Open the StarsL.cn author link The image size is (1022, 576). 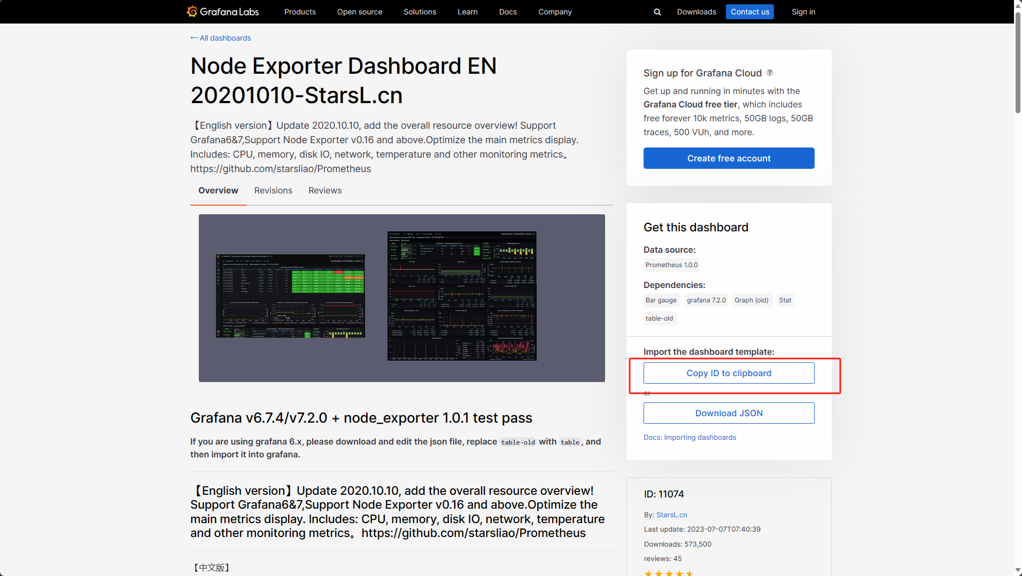pyautogui.click(x=672, y=515)
